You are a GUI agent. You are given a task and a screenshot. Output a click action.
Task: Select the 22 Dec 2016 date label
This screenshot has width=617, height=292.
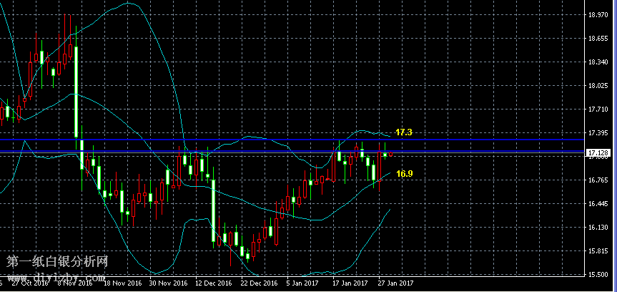tap(259, 283)
